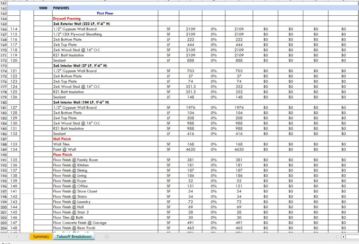
Task: Select the 0% cell in Paint @ Wall row
Action: 214,149
